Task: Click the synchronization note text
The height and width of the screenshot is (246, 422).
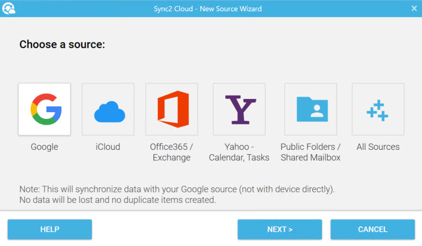Action: coord(177,195)
